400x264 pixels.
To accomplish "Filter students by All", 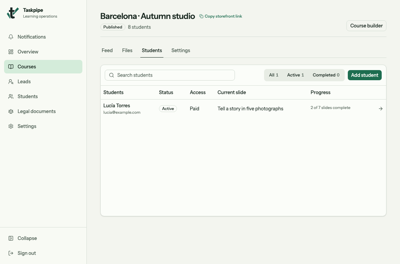I will point(274,75).
